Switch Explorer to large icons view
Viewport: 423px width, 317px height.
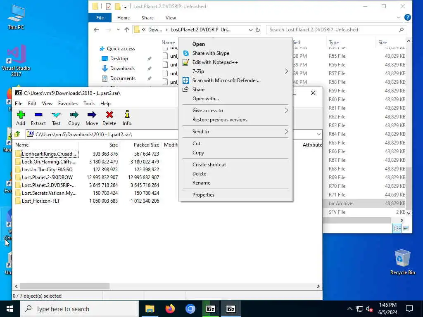pos(406,228)
